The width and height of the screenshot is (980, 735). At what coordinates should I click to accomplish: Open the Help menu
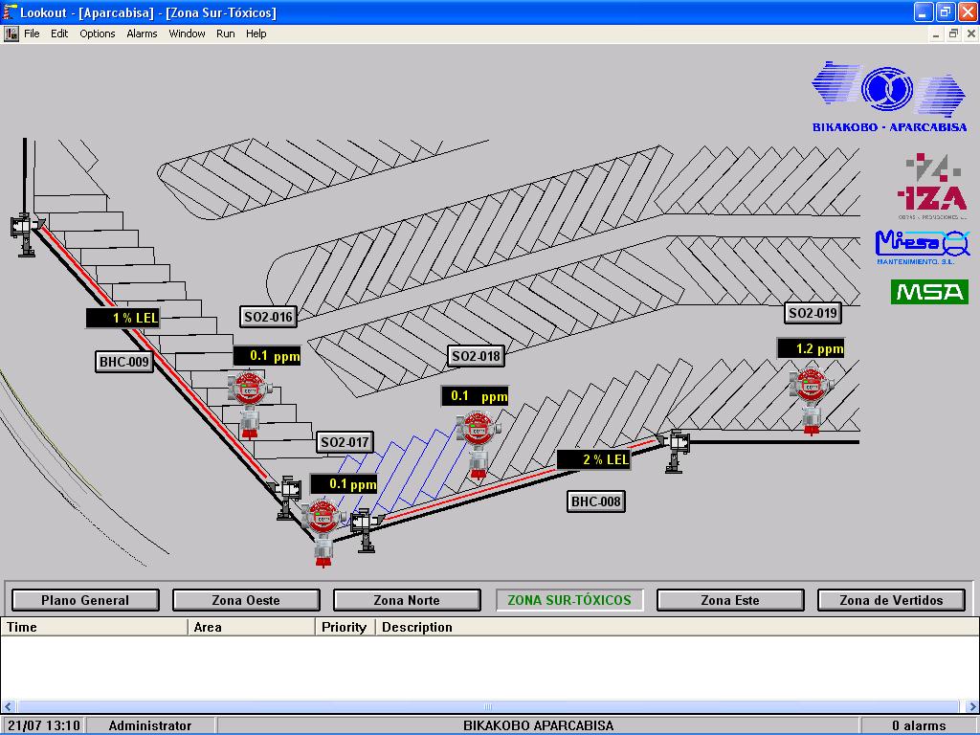click(256, 33)
